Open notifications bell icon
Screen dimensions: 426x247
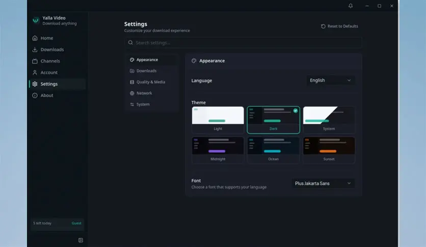[x=351, y=6]
